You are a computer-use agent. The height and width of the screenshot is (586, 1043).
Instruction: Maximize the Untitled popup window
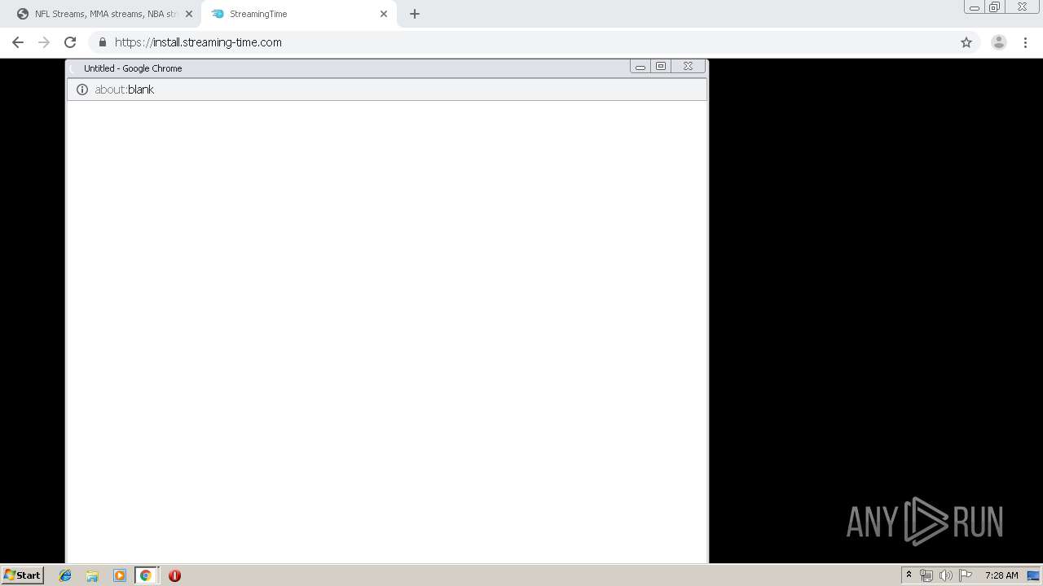(661, 67)
